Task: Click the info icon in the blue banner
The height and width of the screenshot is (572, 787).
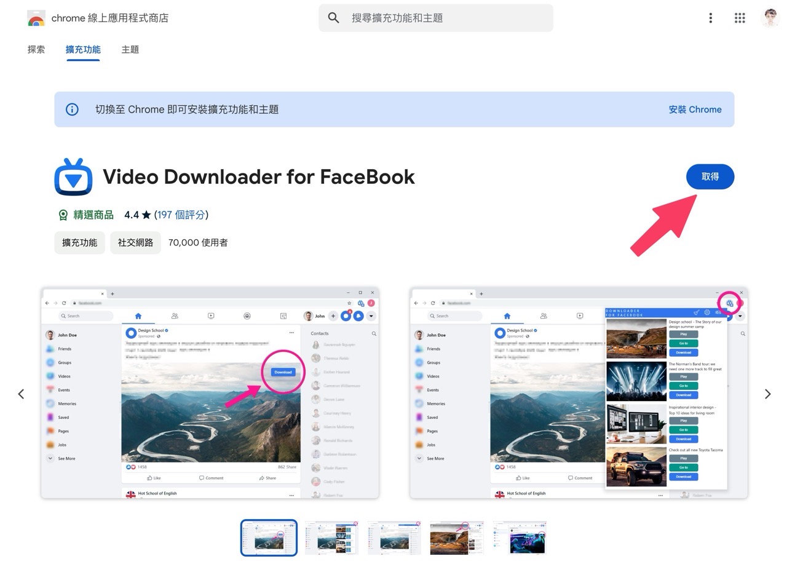Action: (x=72, y=109)
